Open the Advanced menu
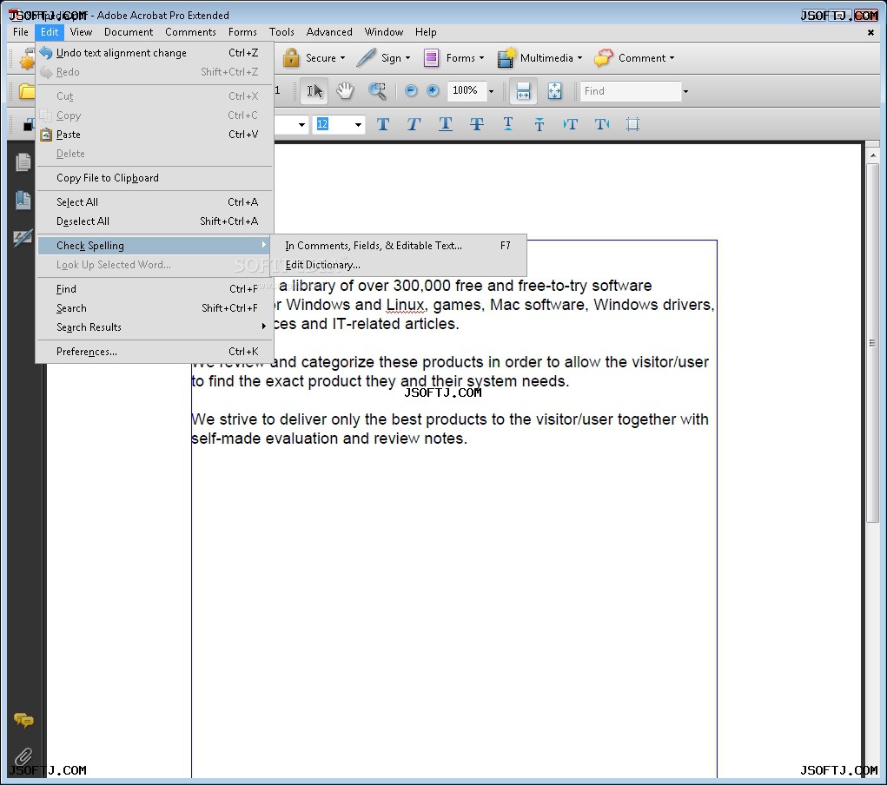 (x=329, y=32)
